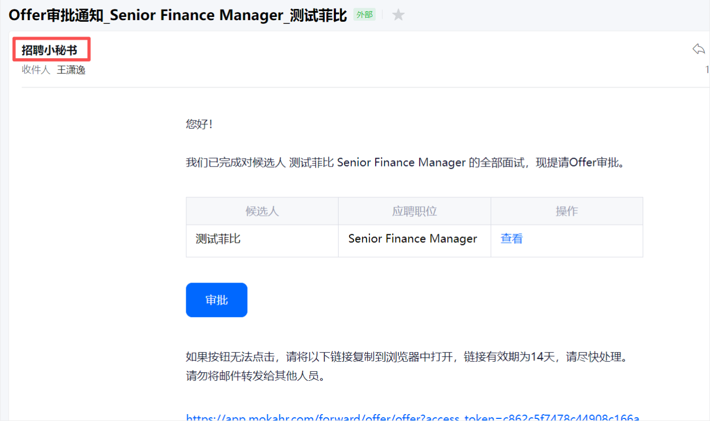Open sender 招聘小秘书 contact details
Image resolution: width=710 pixels, height=421 pixels.
(x=49, y=50)
